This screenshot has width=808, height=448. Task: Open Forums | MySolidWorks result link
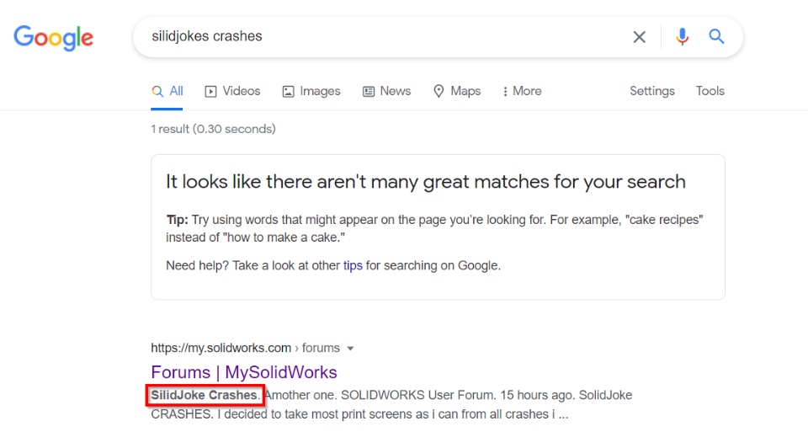pos(244,372)
